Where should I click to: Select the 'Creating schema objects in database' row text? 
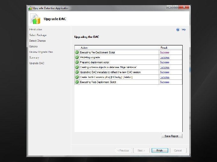(108, 67)
